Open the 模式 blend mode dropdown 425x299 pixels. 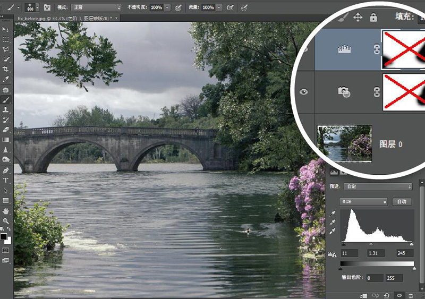[96, 7]
